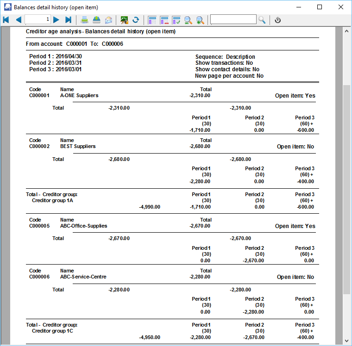Jump to the last report page
Screen dimensions: 352x346
[68, 20]
